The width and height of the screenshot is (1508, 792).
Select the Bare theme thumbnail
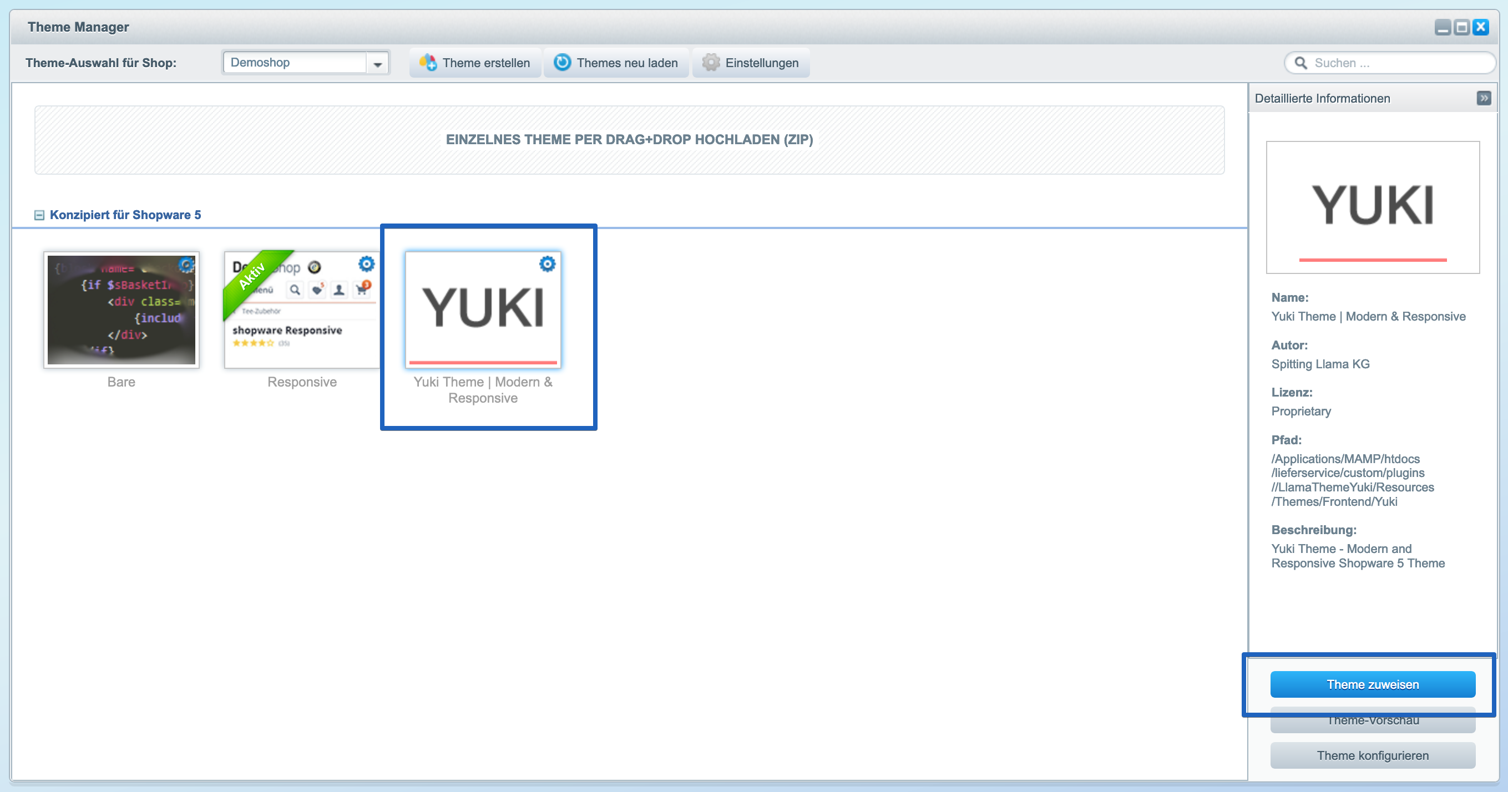121,310
